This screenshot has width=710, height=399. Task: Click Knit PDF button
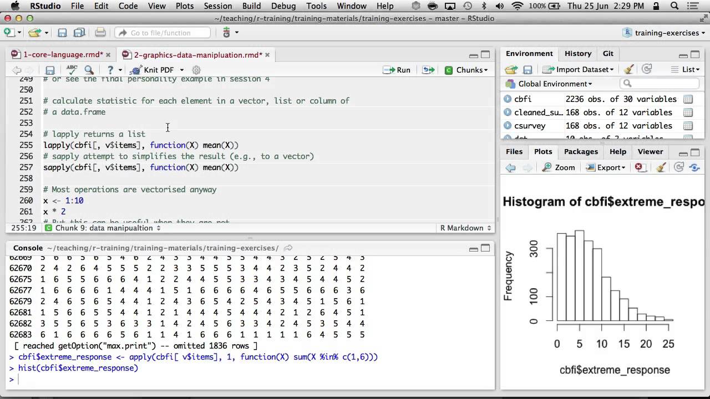[151, 70]
